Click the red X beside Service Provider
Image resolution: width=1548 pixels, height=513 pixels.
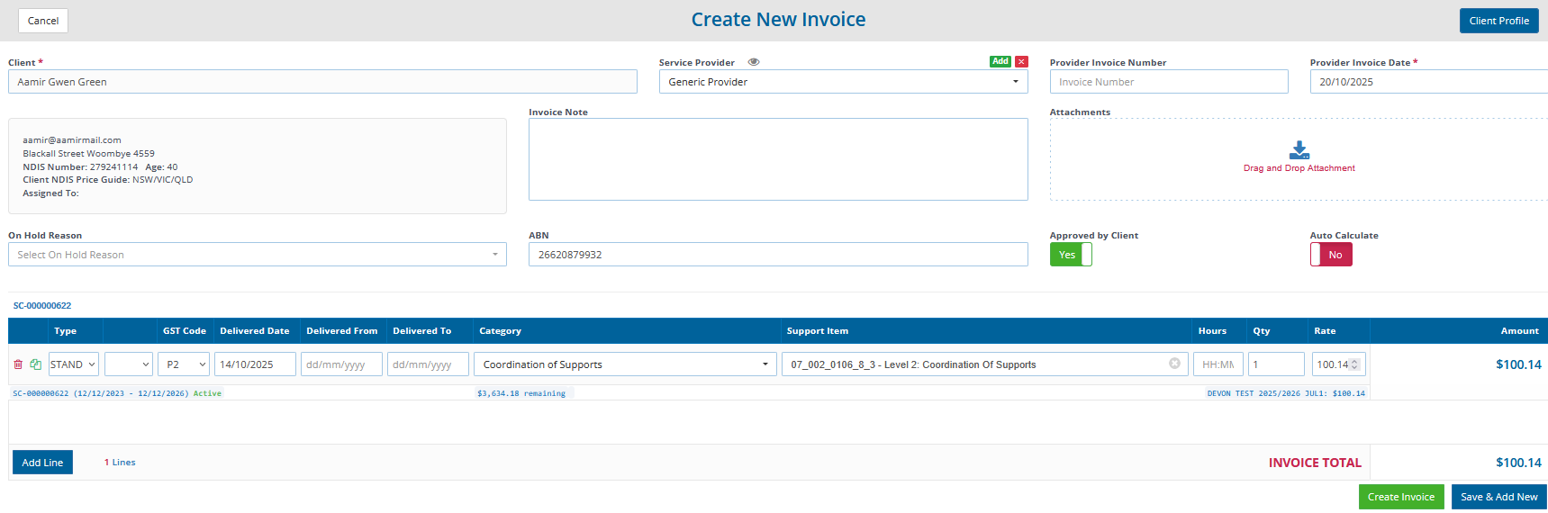1021,62
